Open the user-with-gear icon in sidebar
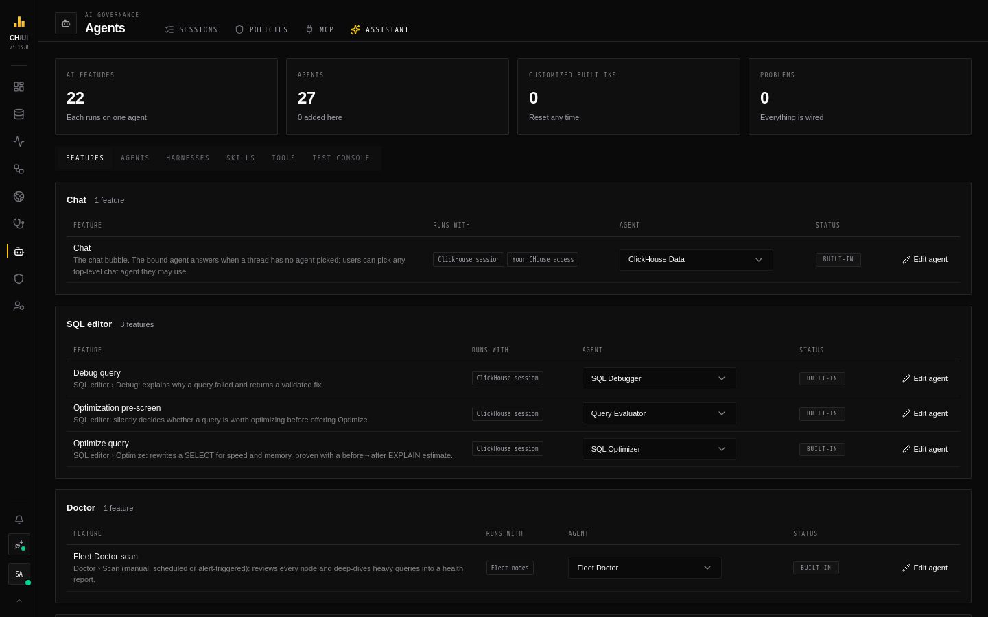 [x=19, y=306]
